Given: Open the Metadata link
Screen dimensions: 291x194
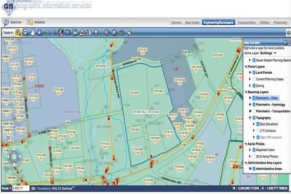Looking at the screenshot, I should 39,22.
